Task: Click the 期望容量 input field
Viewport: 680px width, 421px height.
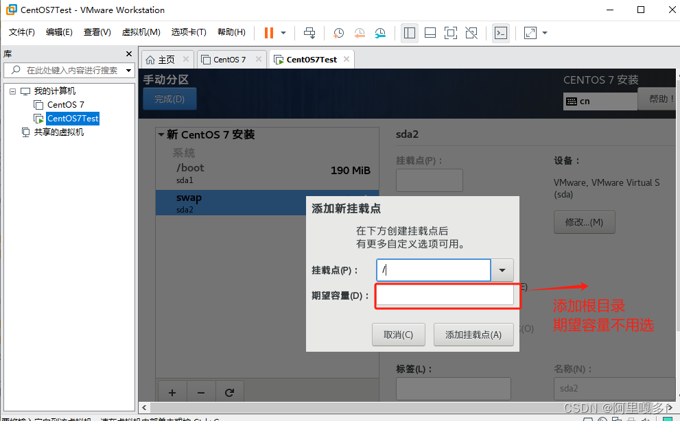Action: [x=445, y=294]
